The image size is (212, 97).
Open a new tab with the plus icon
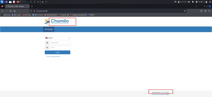32,6
